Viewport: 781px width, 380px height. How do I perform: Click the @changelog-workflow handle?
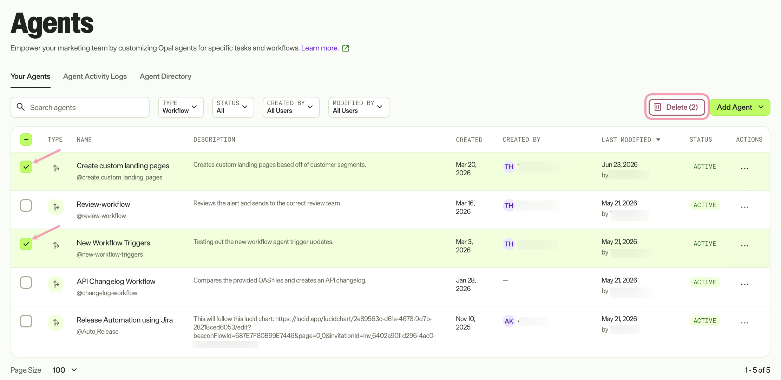click(107, 293)
